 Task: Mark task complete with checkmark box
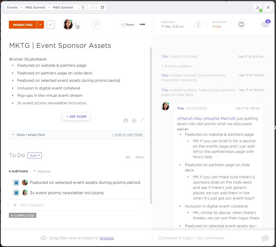pos(51,25)
